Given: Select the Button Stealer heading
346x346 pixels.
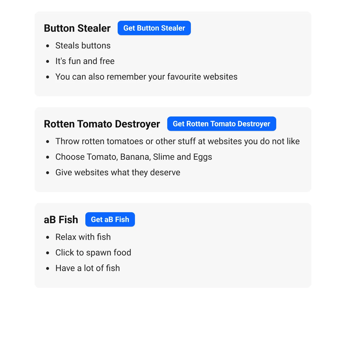Looking at the screenshot, I should [x=77, y=28].
